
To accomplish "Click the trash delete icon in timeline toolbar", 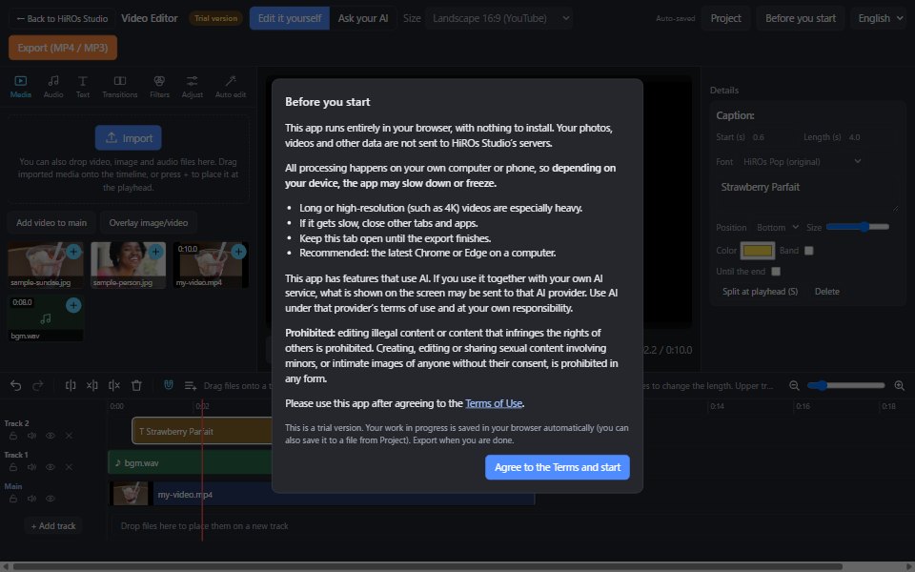I will tap(136, 385).
